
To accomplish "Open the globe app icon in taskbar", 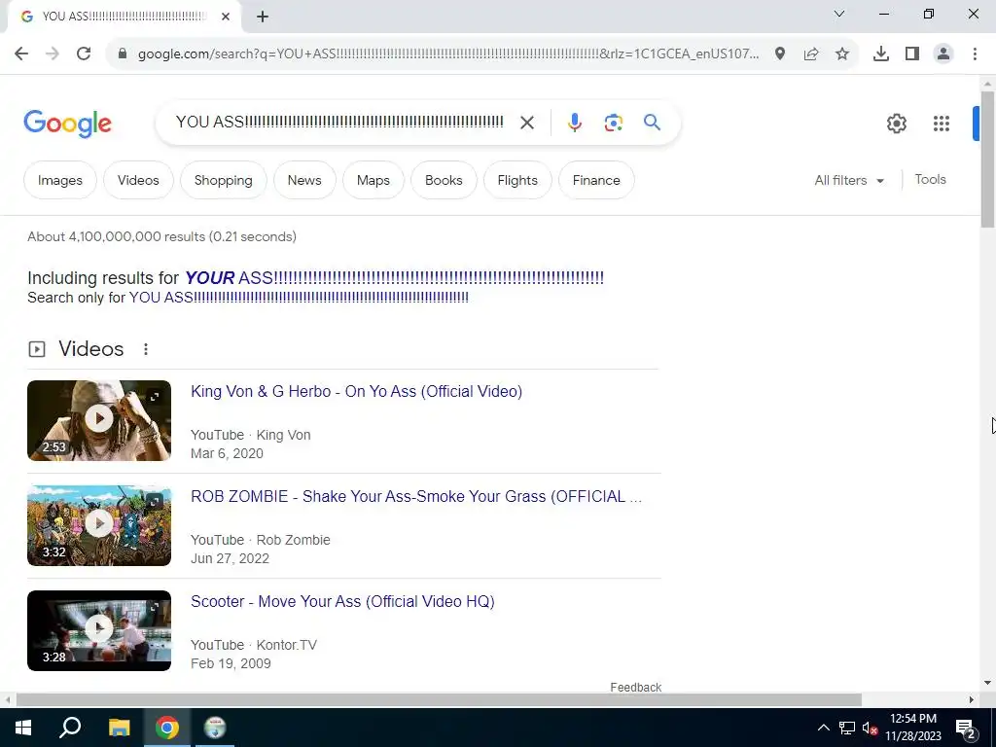I will pyautogui.click(x=215, y=728).
